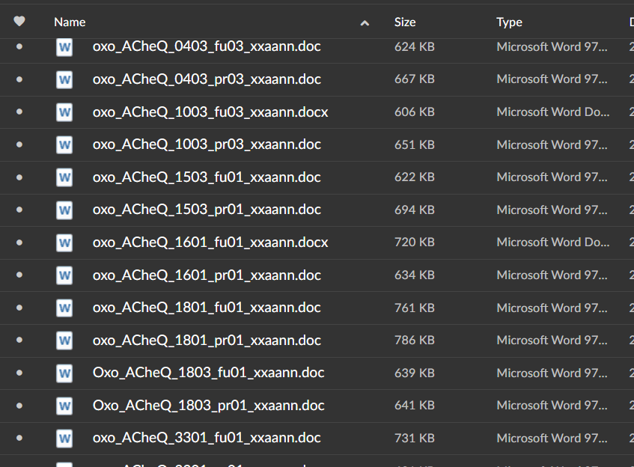Click the 720 KB size cell
This screenshot has width=634, height=467.
(414, 242)
